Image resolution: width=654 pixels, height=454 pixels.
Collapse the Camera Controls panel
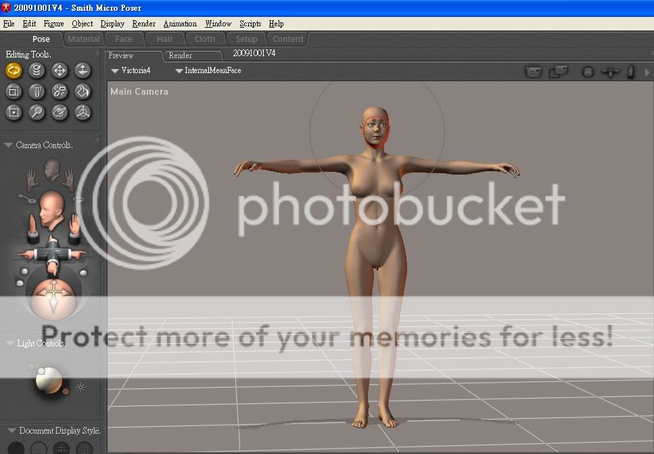point(9,145)
